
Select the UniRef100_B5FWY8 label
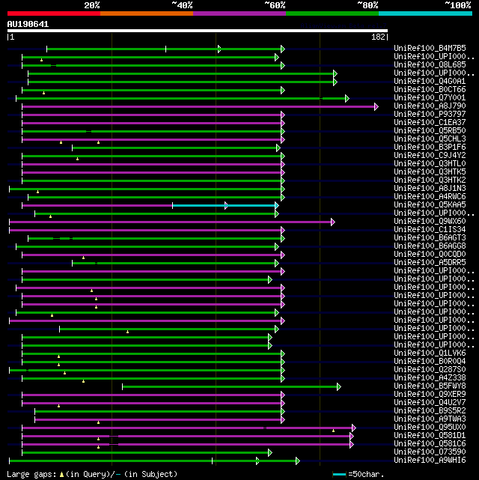point(430,386)
